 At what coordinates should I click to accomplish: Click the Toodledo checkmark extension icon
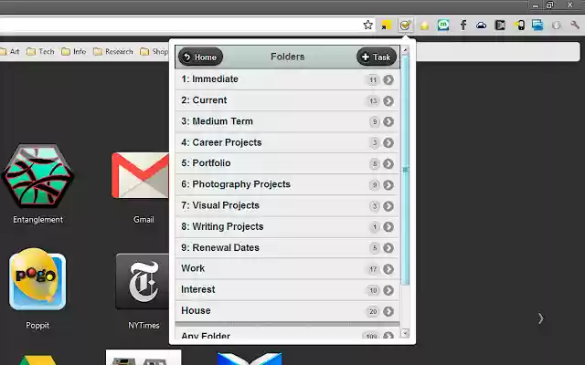tap(405, 26)
